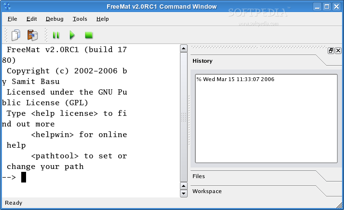Click the 'Copyright (c) 2002-2006 b' line
The width and height of the screenshot is (344, 210).
[67, 71]
